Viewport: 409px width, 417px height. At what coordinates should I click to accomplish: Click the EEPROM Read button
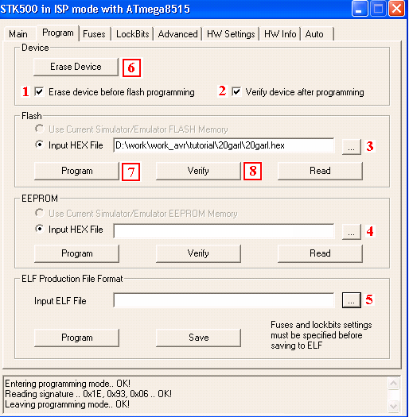click(320, 253)
